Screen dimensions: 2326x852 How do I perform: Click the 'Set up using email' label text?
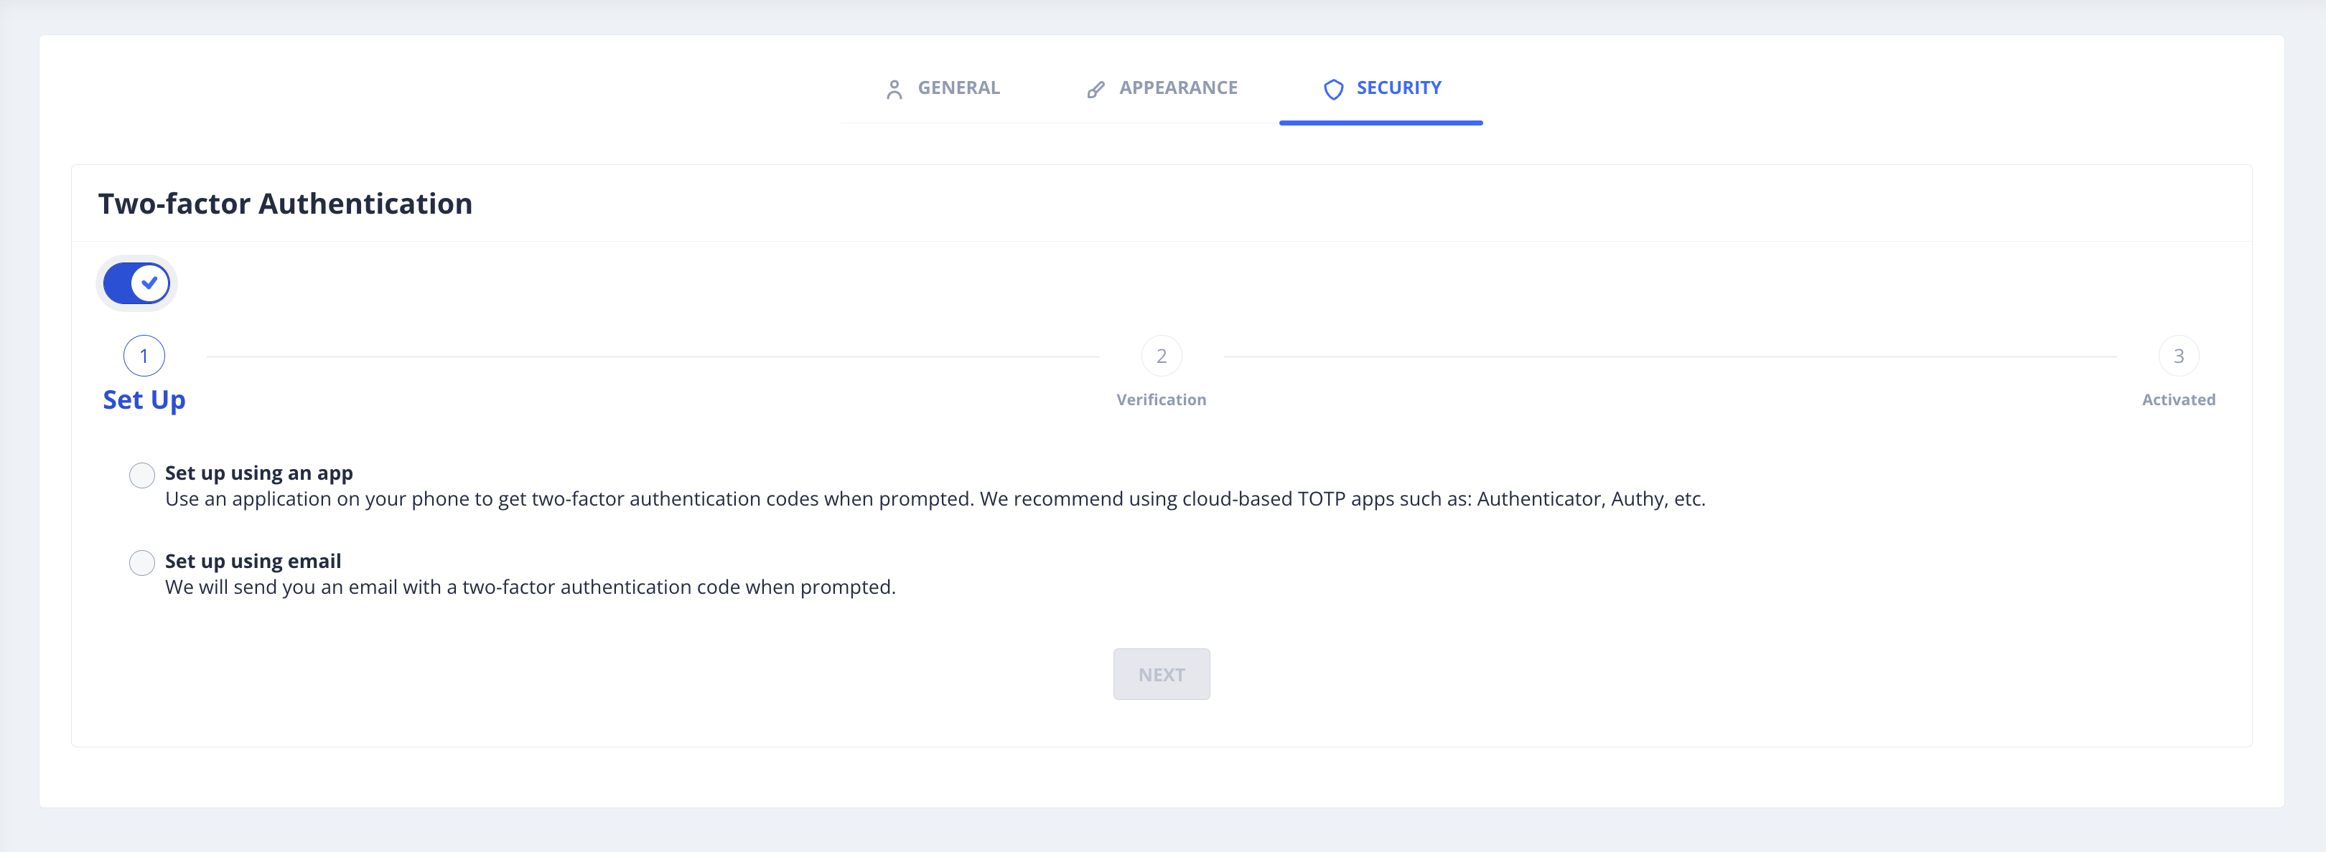tap(253, 561)
